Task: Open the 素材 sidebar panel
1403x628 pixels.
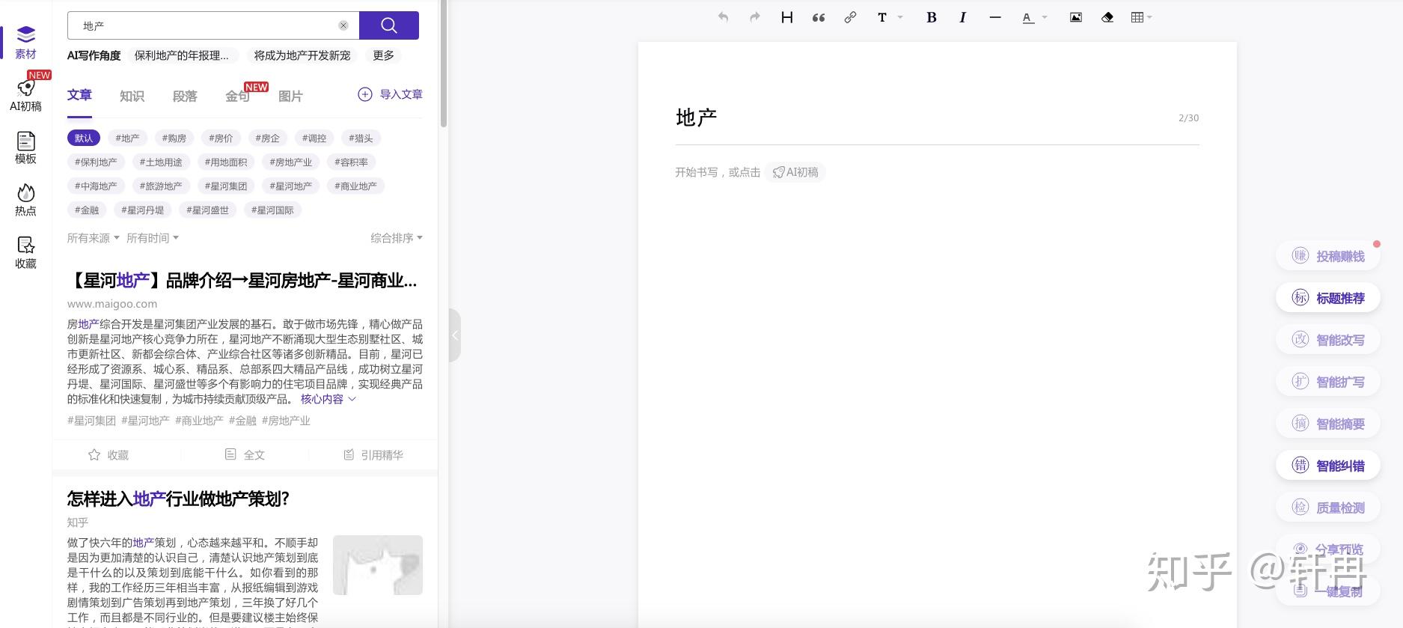Action: tap(25, 43)
